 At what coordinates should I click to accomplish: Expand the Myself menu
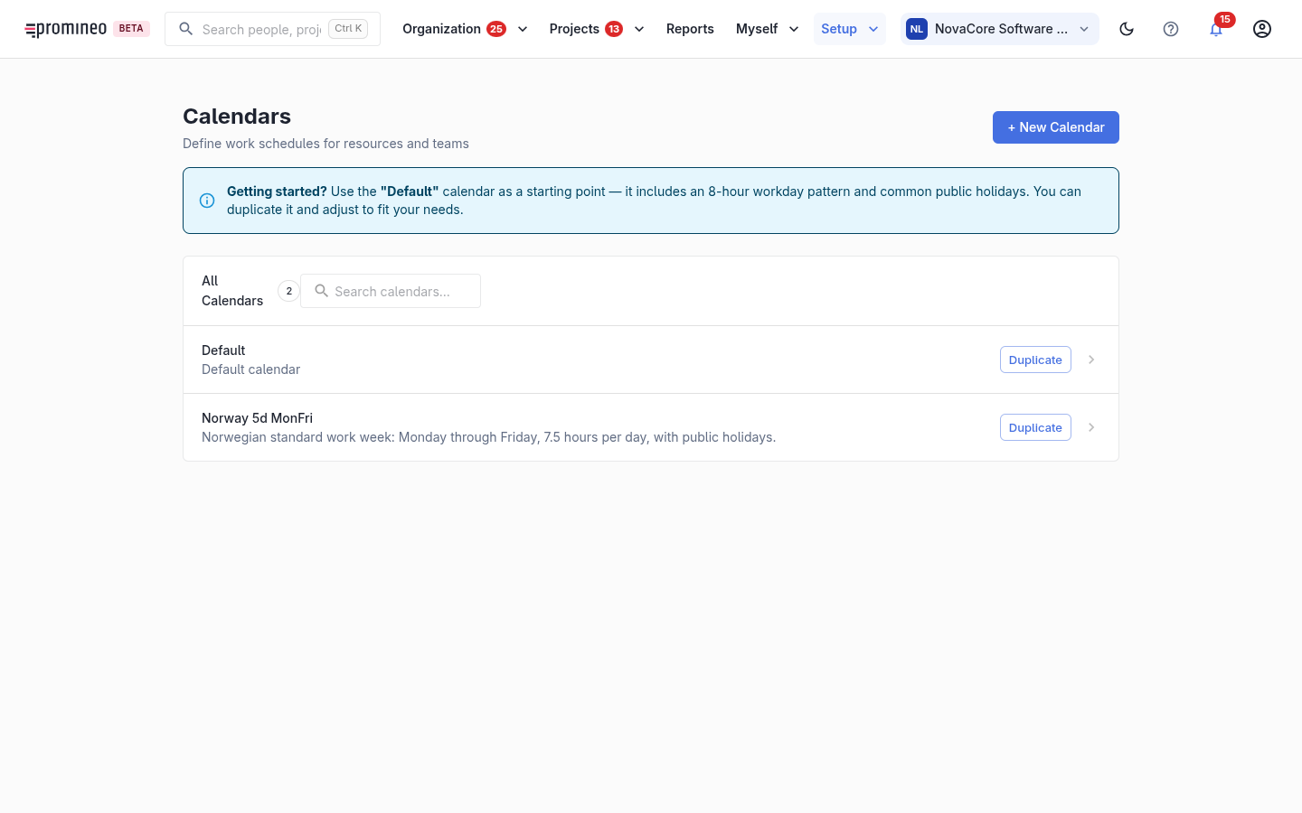click(x=767, y=29)
